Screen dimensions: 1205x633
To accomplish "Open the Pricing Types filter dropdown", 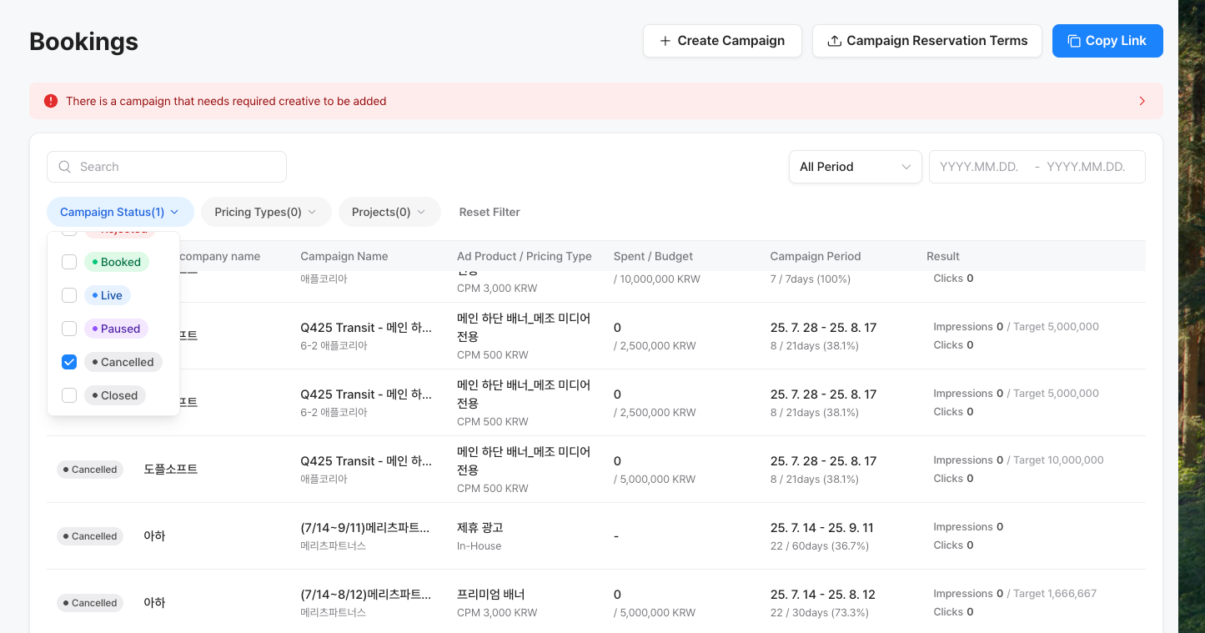I will coord(265,212).
